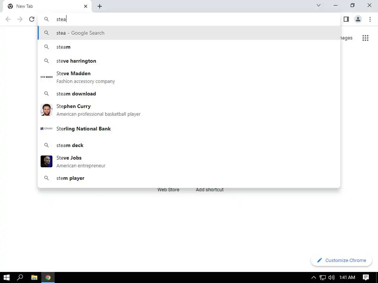The image size is (378, 283).
Task: Click the browser Forward arrow
Action: click(x=20, y=19)
